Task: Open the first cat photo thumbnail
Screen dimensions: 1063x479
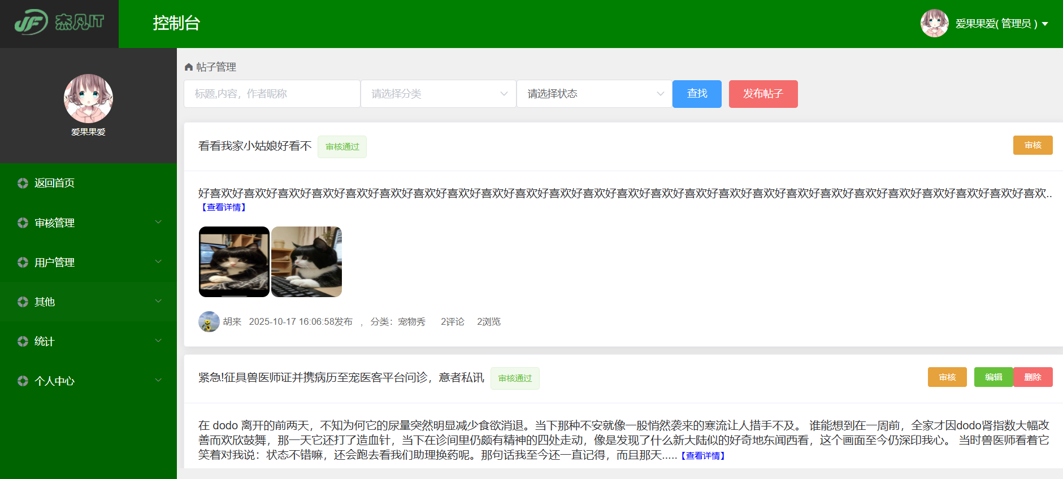Action: point(234,262)
